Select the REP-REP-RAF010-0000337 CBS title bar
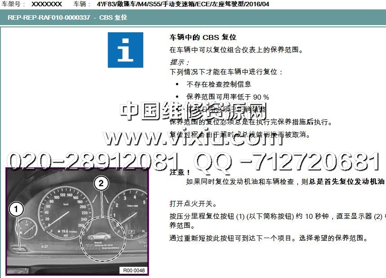 tap(67, 17)
